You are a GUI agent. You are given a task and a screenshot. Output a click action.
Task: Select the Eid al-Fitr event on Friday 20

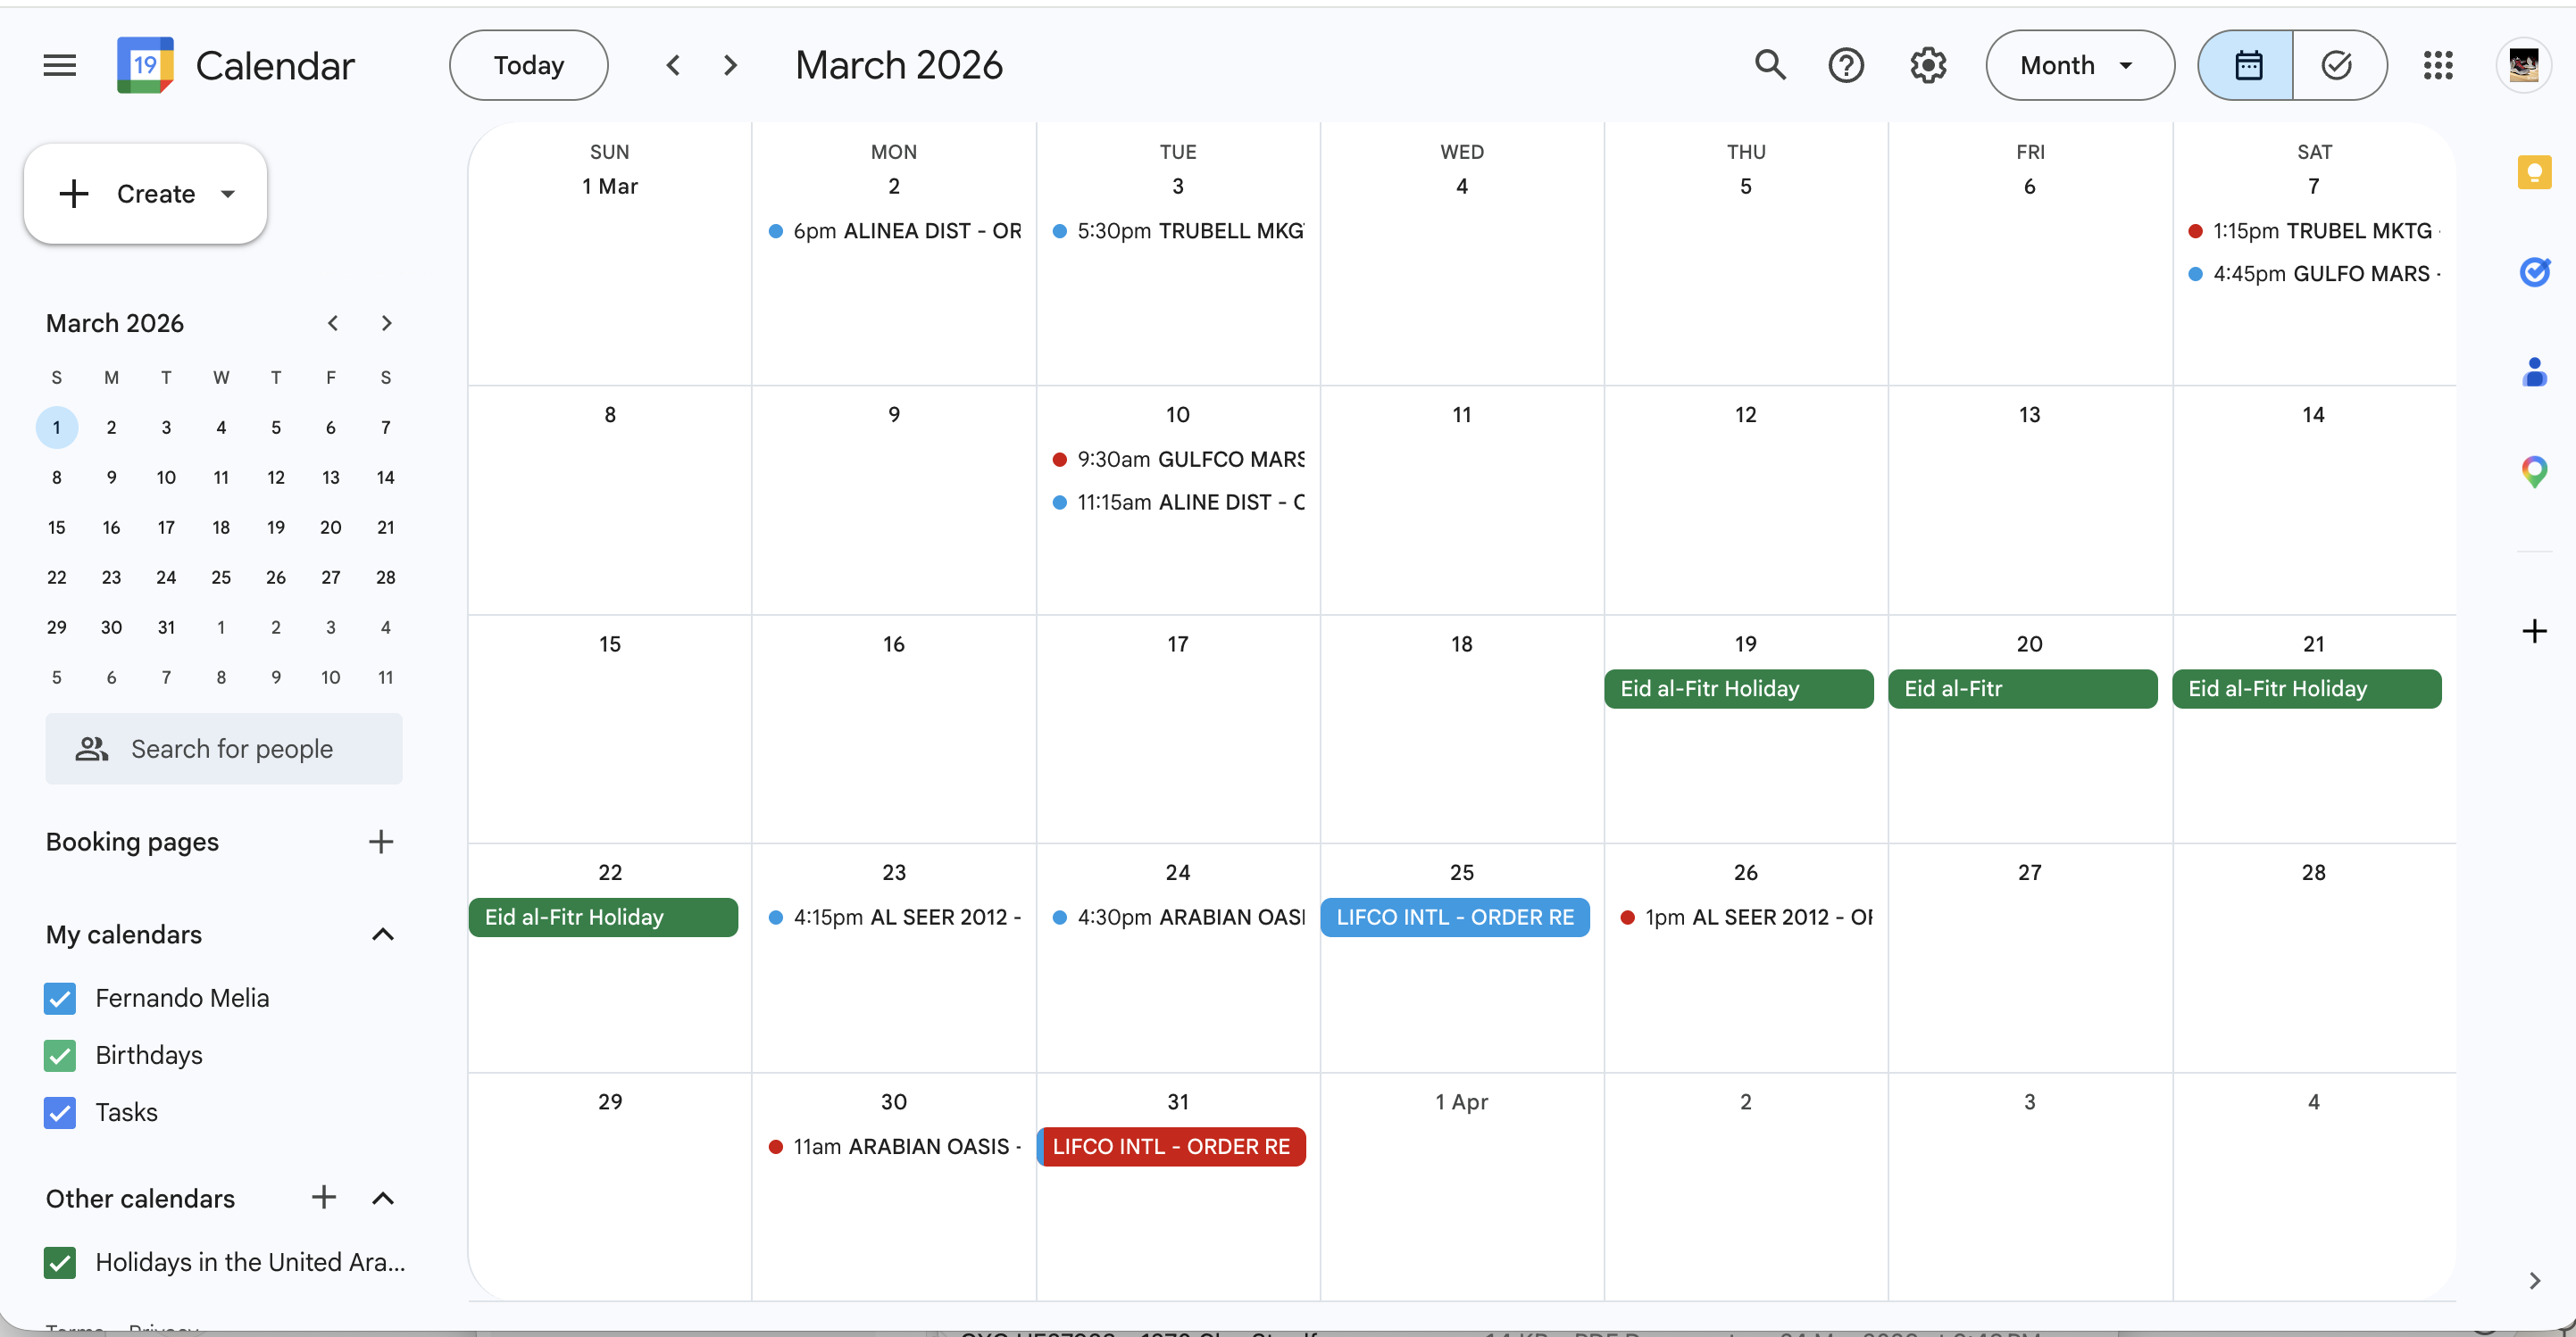point(2022,688)
